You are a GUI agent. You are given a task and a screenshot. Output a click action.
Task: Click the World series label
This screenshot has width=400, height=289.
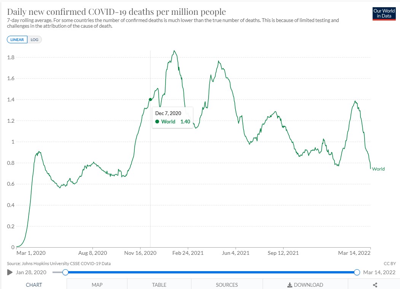378,169
